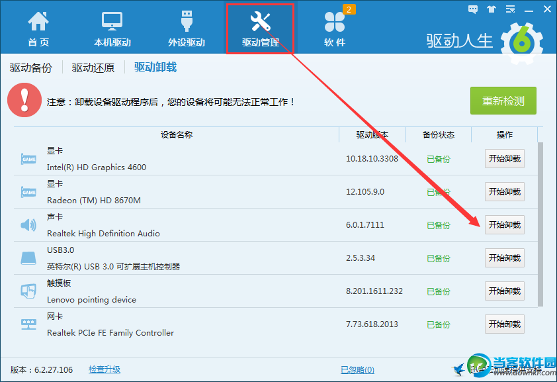The image size is (557, 382).
Task: Open the 已忽略(0) link
Action: click(357, 370)
